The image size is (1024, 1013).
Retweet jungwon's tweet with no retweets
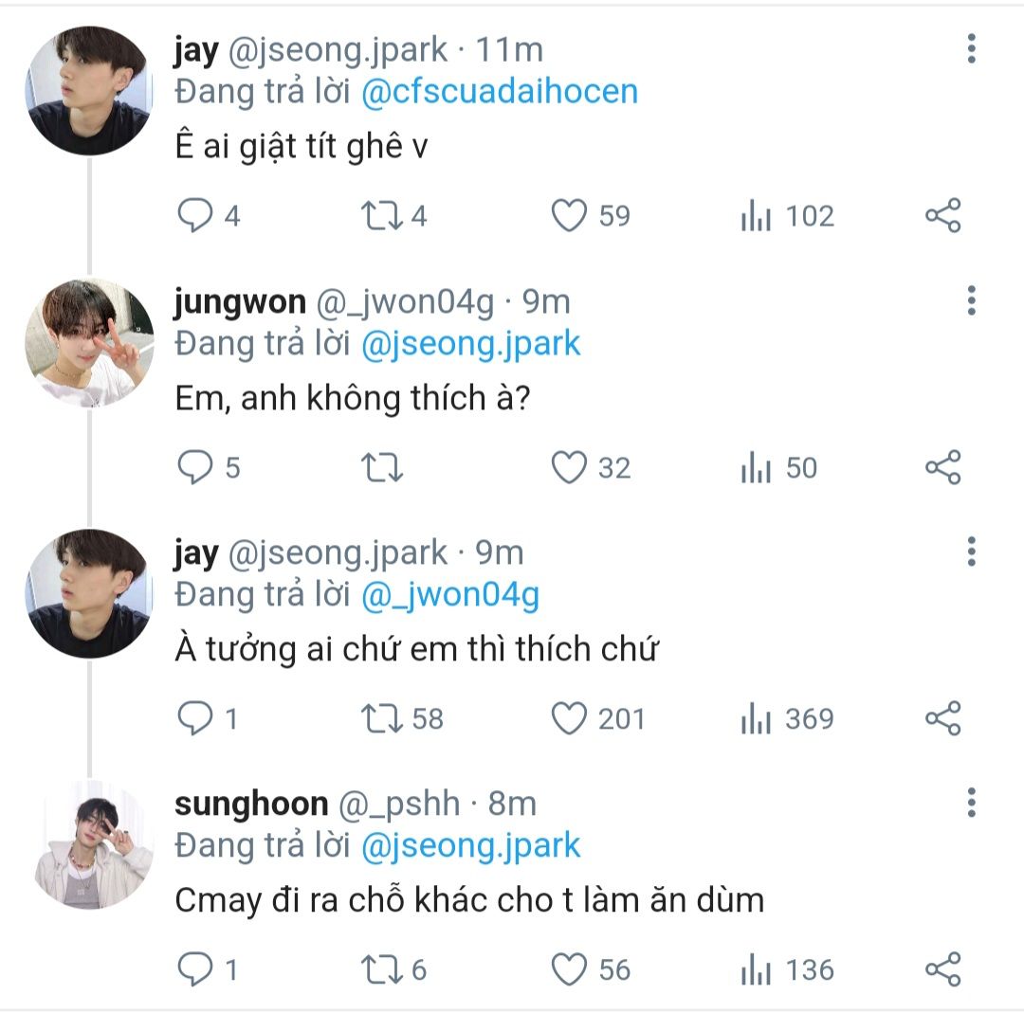[x=382, y=467]
